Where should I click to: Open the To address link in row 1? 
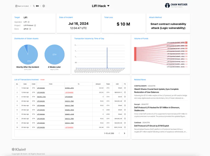[69, 88]
